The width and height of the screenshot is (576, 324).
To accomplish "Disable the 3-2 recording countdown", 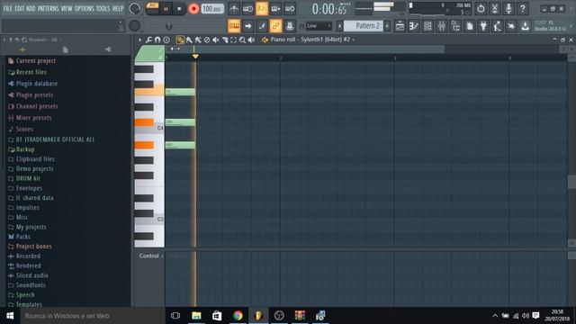I will tap(262, 8).
